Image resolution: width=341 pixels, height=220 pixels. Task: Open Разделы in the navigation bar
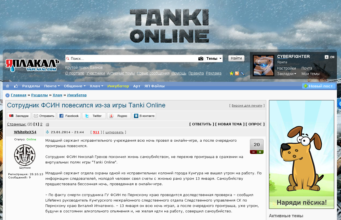tap(31, 86)
